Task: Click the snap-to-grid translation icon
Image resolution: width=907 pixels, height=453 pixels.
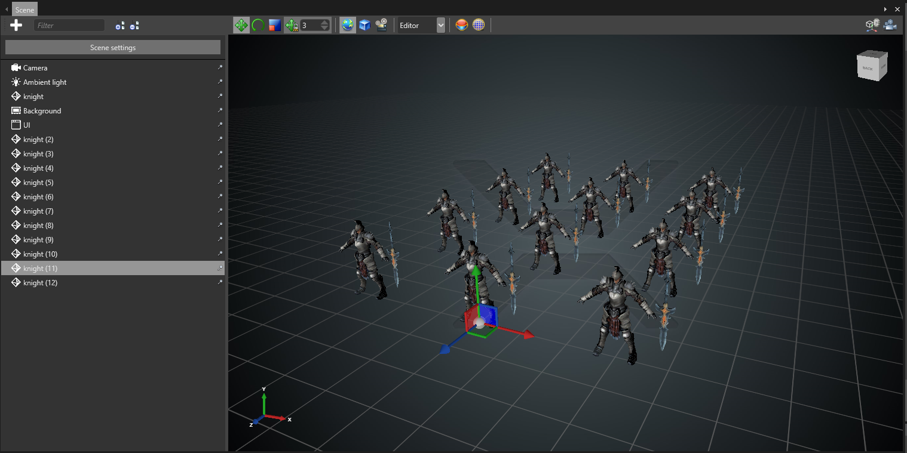Action: [292, 25]
